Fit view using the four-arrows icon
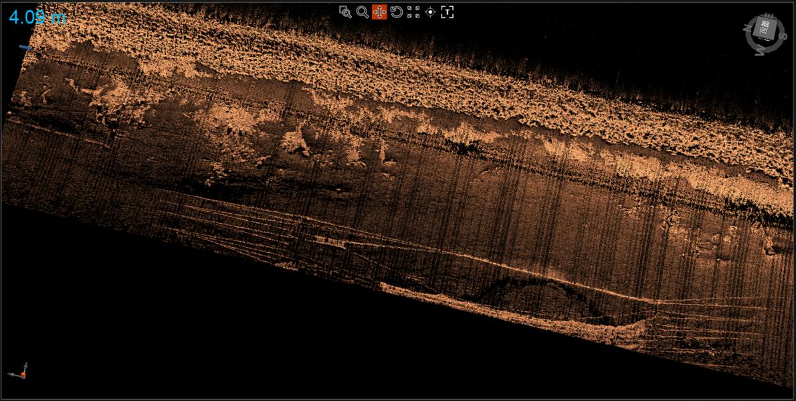Viewport: 796px width, 401px height. pyautogui.click(x=413, y=12)
